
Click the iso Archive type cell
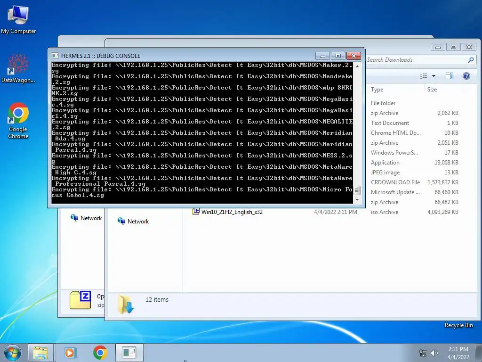coord(385,212)
